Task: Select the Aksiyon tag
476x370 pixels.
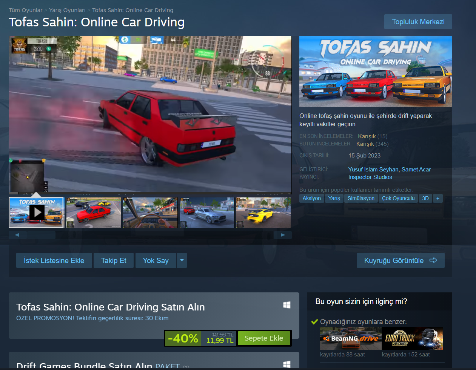Action: coord(312,199)
